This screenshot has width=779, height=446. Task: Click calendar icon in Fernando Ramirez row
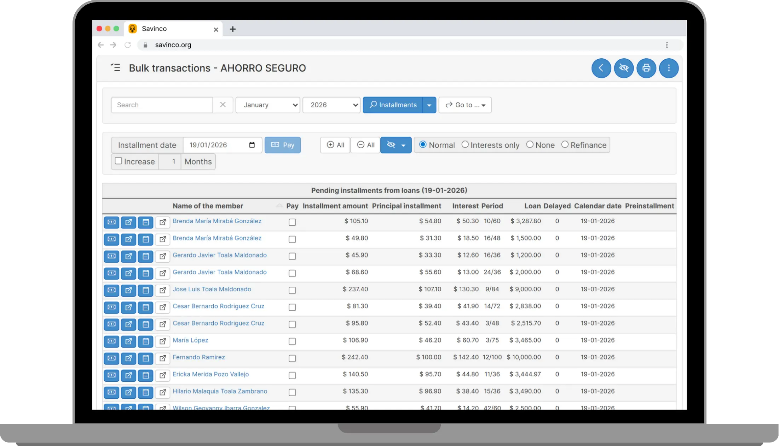click(x=145, y=358)
